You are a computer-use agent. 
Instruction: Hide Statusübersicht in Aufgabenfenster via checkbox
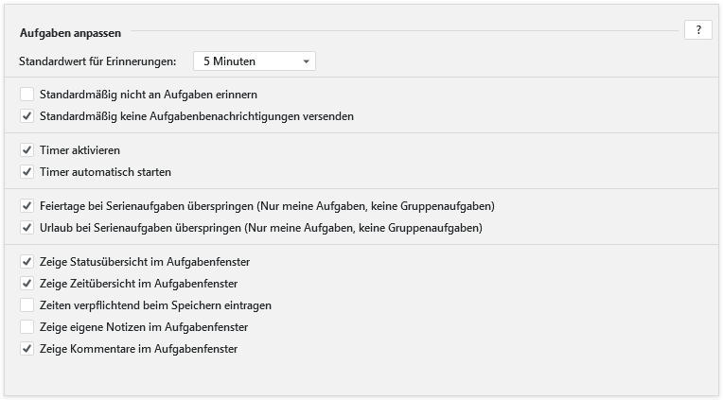click(x=26, y=261)
